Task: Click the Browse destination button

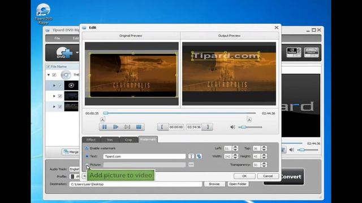Action: pyautogui.click(x=214, y=184)
